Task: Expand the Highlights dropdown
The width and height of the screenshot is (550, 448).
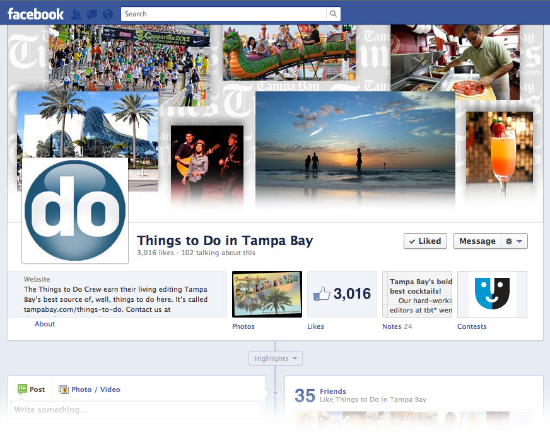Action: (x=276, y=359)
